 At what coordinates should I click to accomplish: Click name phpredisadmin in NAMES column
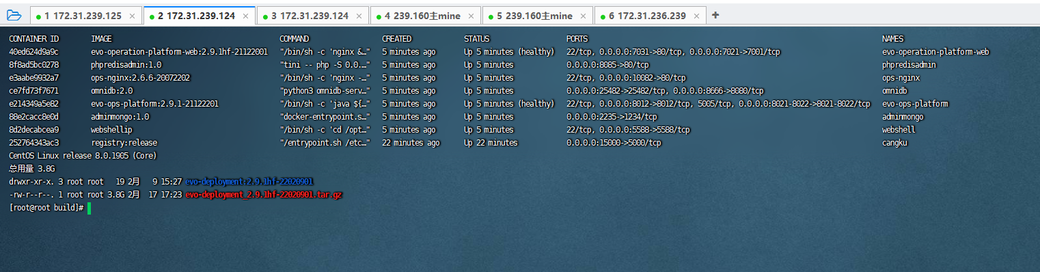[909, 65]
